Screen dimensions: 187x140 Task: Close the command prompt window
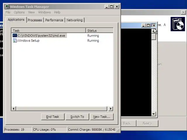click(x=154, y=25)
